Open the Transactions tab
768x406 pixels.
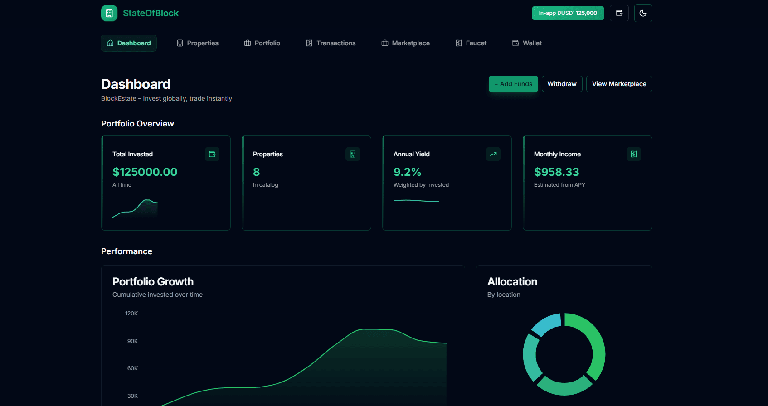click(331, 43)
